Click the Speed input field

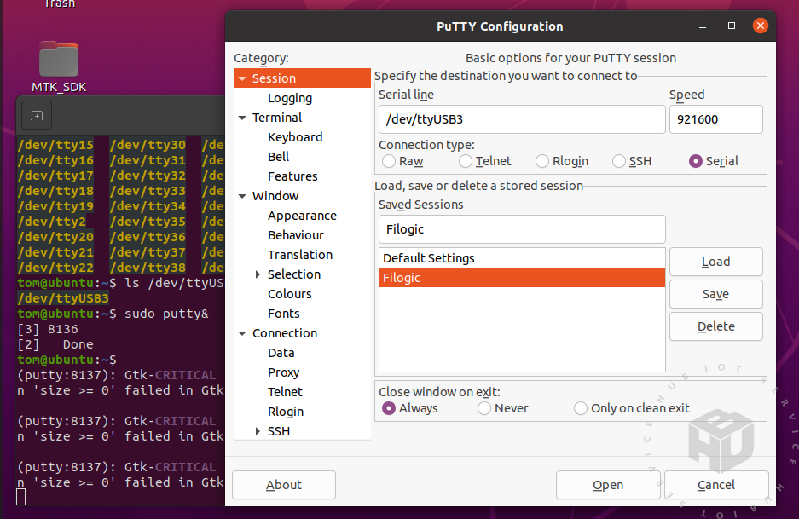coord(716,119)
